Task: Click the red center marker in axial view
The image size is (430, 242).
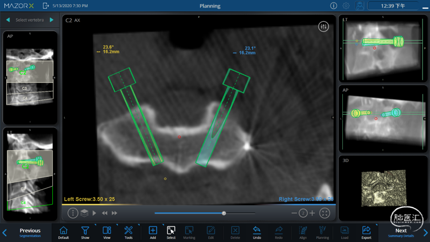Action: point(179,136)
